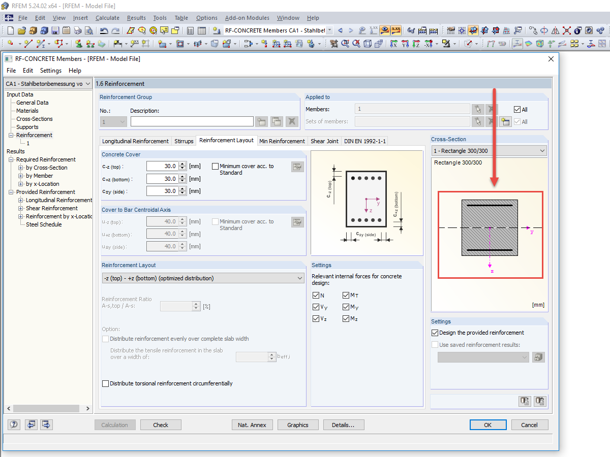
Task: Collapse the Required Reinforcement tree node
Action: click(11, 159)
